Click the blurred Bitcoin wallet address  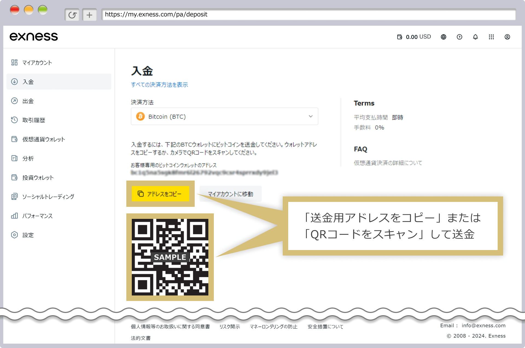point(204,173)
